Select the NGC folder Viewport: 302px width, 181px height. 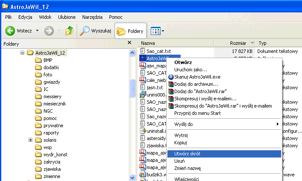click(48, 111)
